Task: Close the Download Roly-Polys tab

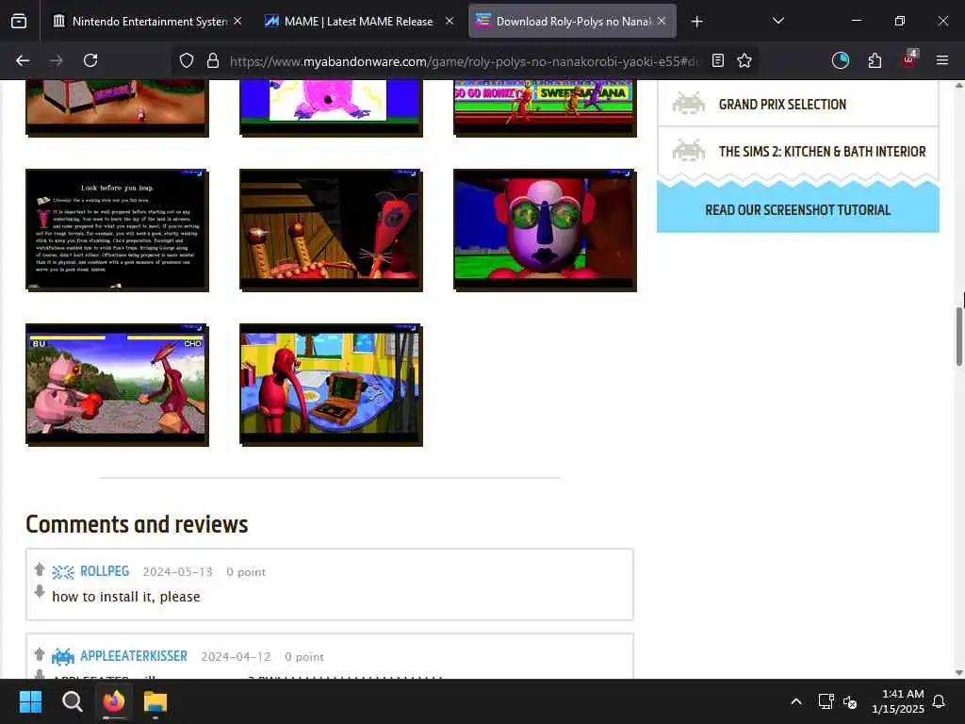Action: [x=662, y=22]
